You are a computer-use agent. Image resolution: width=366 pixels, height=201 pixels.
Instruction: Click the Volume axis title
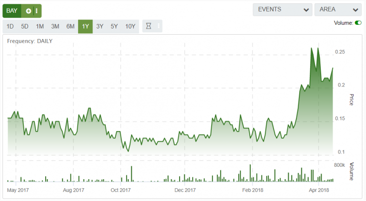[352, 171]
